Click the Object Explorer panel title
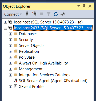The width and height of the screenshot is (96, 101). pyautogui.click(x=17, y=6)
